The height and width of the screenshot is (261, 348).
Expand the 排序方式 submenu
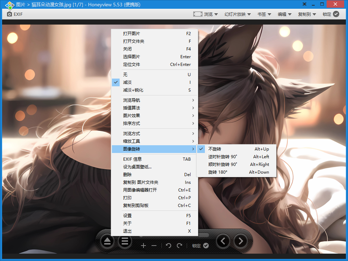pyautogui.click(x=154, y=123)
